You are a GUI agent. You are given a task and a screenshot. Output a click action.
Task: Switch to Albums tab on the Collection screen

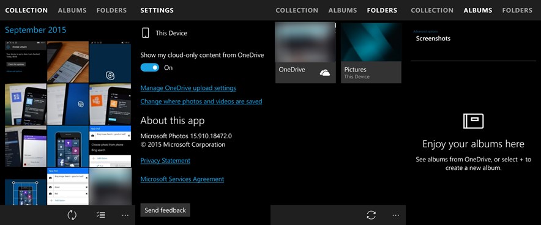point(72,10)
